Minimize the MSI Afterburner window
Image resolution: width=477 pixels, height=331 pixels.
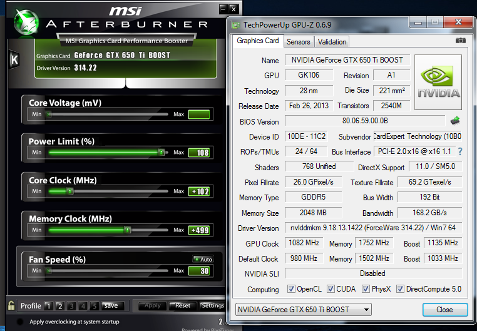click(x=223, y=9)
